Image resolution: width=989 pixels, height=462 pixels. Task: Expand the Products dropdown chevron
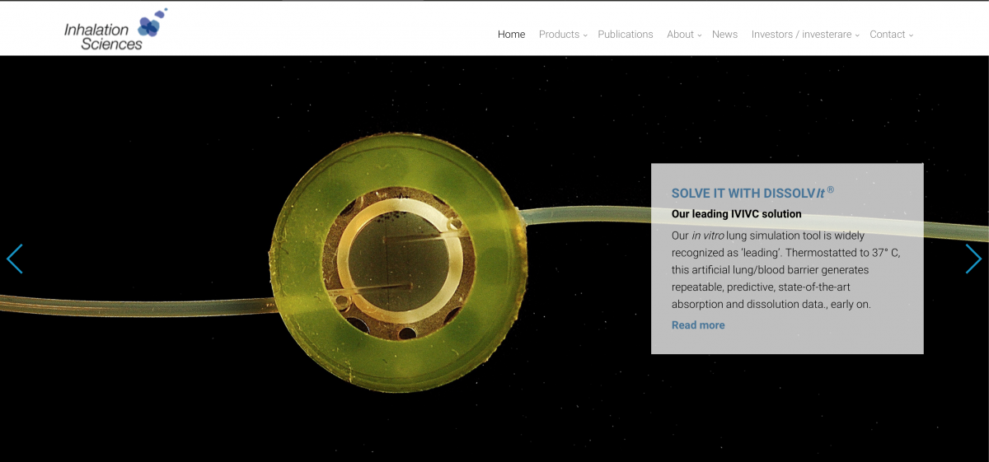pos(585,35)
